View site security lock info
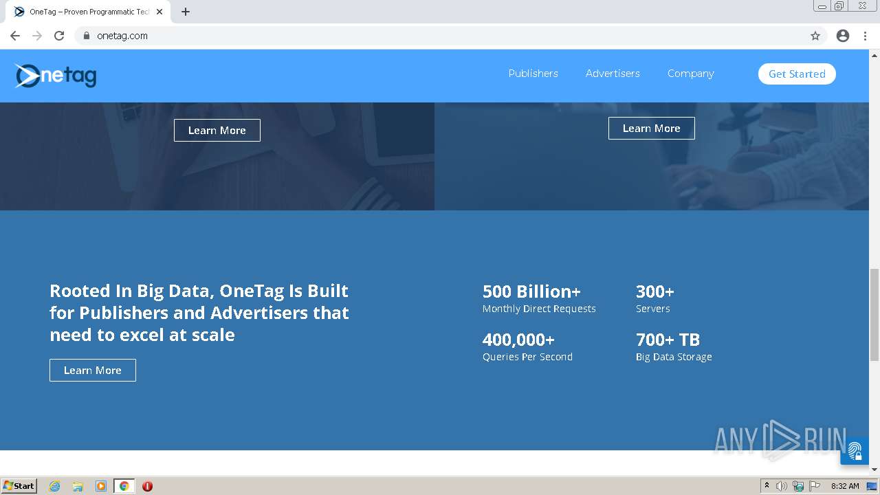The height and width of the screenshot is (495, 880). [87, 36]
